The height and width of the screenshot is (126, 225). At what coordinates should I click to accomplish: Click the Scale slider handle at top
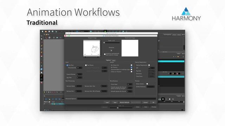pyautogui.click(x=104, y=43)
